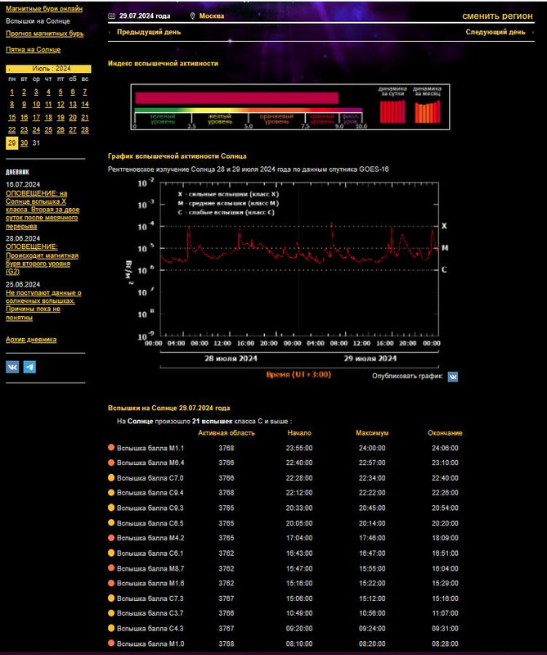
Task: Click orange dot of flare M6.4 row
Action: point(111,463)
